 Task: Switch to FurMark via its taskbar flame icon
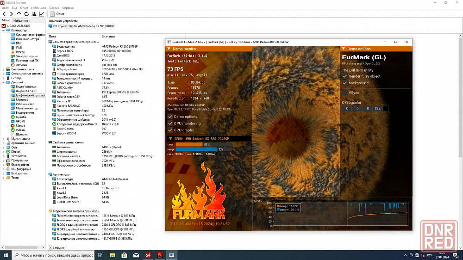coord(160,255)
